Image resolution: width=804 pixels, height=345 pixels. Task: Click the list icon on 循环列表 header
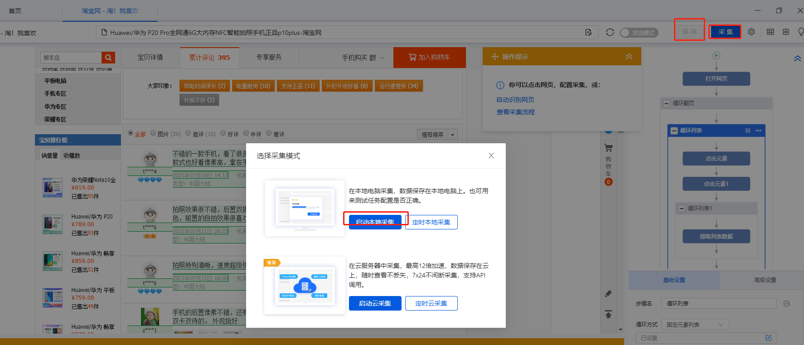pos(748,131)
